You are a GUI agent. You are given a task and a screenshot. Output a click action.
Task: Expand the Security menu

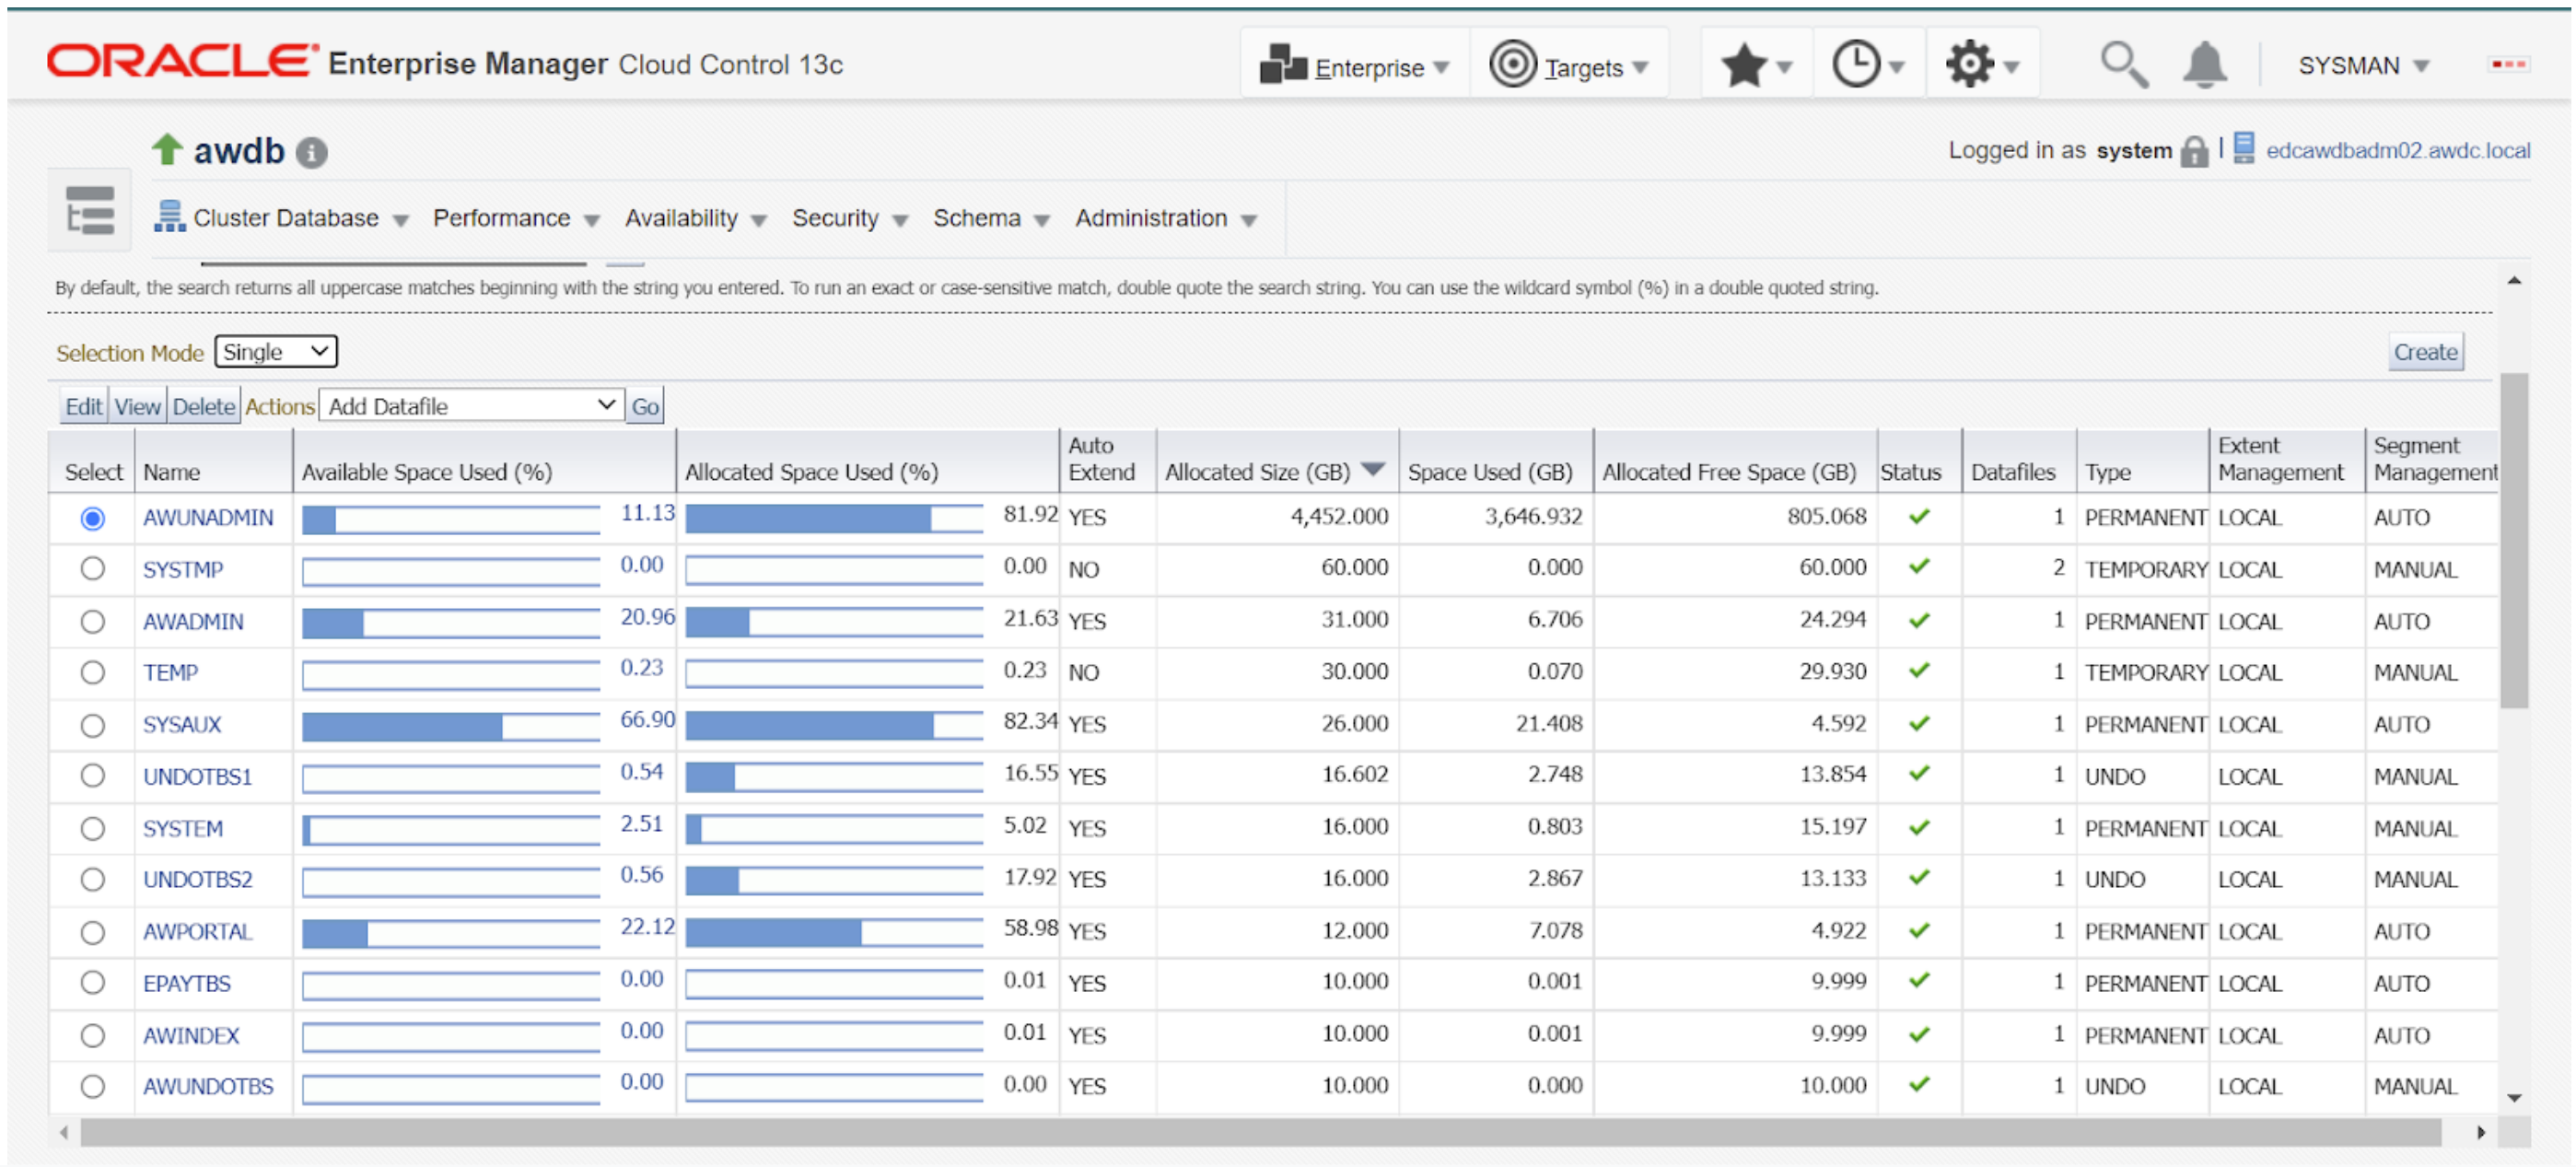pos(849,218)
